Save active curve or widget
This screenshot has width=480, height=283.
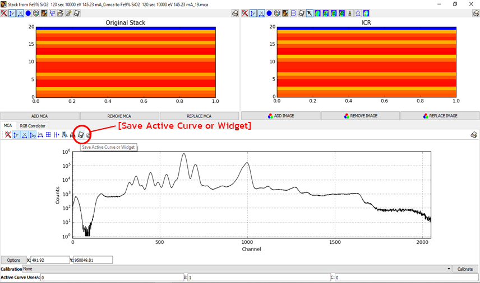pyautogui.click(x=81, y=135)
